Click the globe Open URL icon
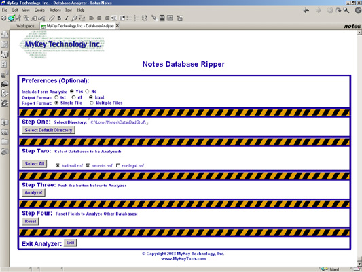The width and height of the screenshot is (362, 272). (358, 10)
